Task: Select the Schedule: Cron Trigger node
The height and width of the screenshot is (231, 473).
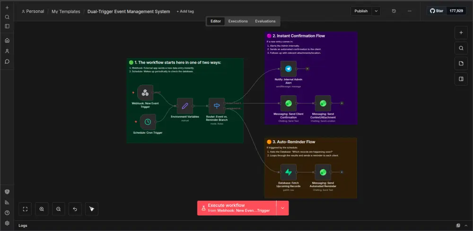Action: 148,122
